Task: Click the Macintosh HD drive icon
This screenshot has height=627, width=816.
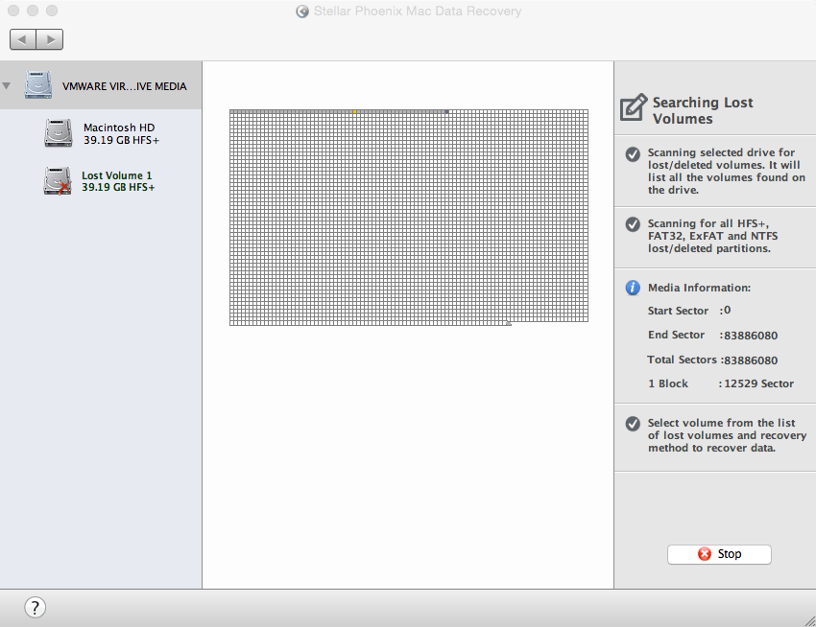Action: pyautogui.click(x=59, y=133)
